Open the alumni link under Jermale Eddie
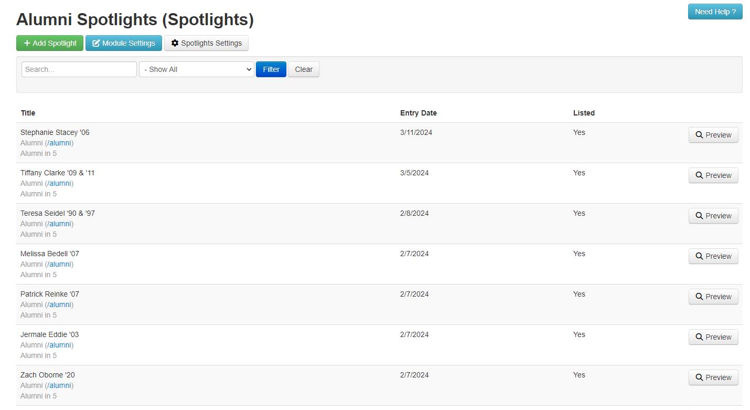This screenshot has width=750, height=410. tap(60, 345)
